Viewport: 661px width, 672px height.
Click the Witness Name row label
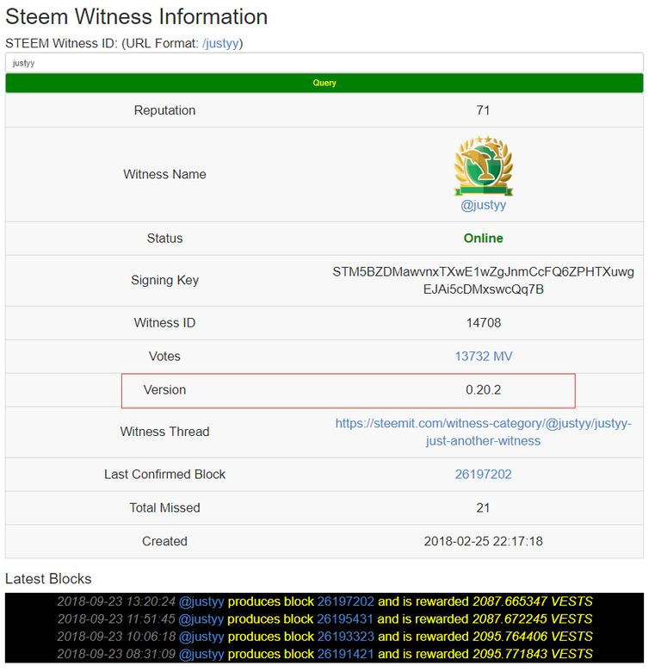pyautogui.click(x=165, y=174)
